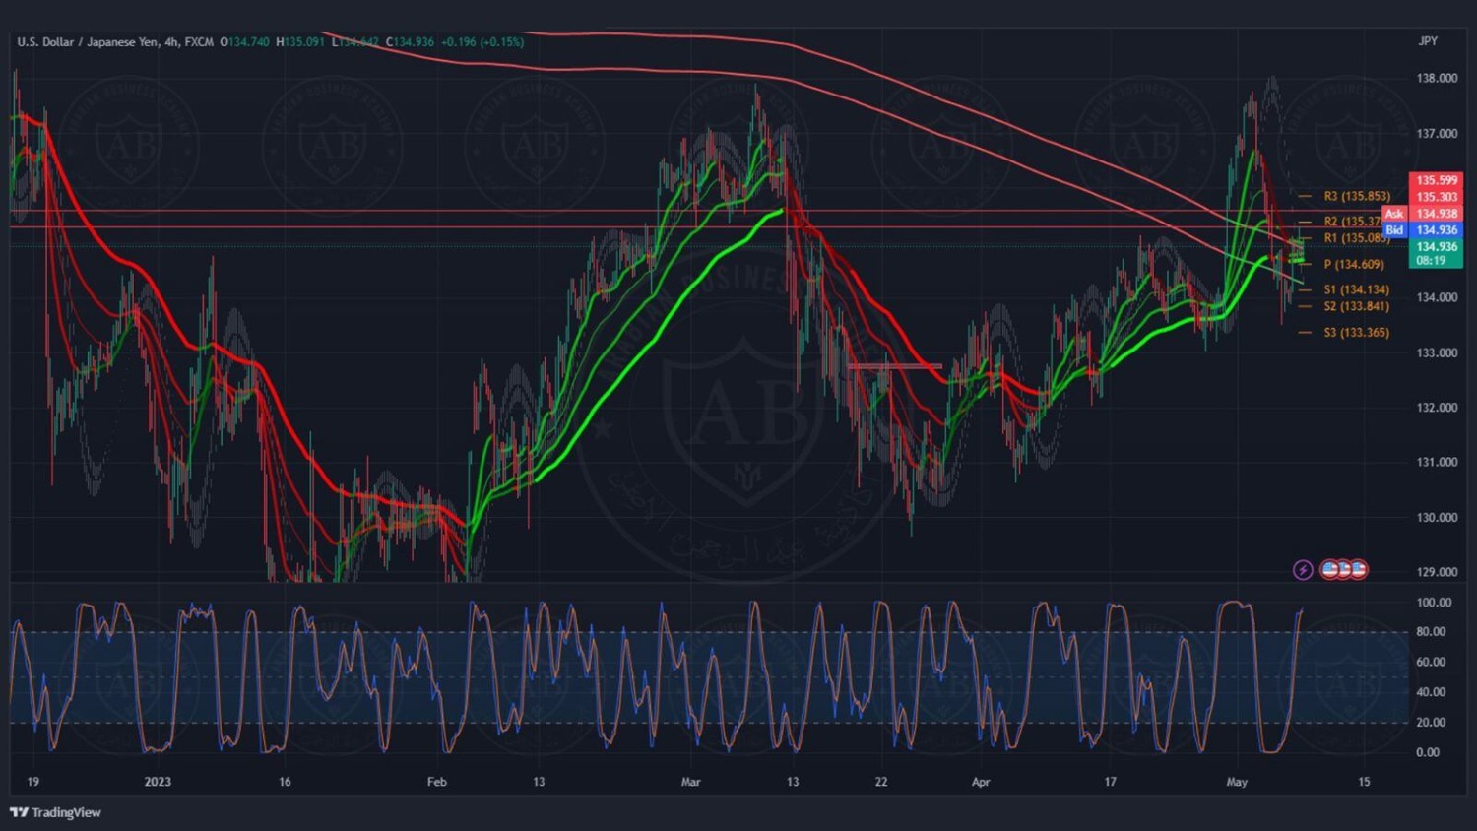Click the May label on time axis
Viewport: 1477px width, 831px height.
1237,782
